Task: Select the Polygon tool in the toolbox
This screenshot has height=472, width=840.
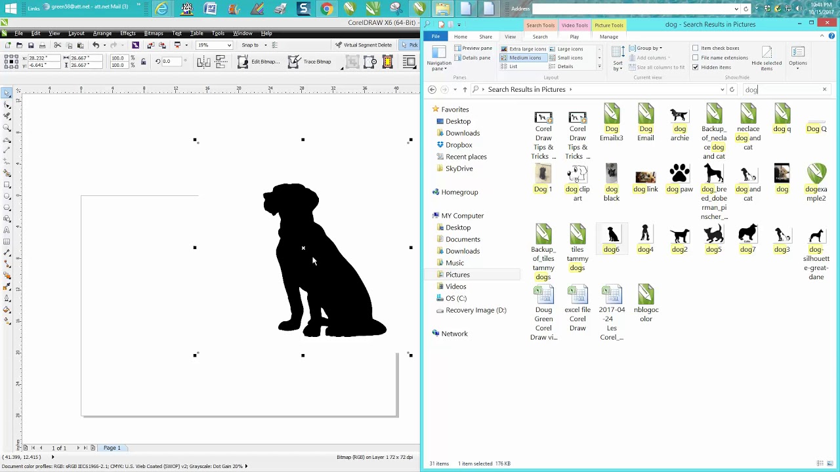Action: 7,207
